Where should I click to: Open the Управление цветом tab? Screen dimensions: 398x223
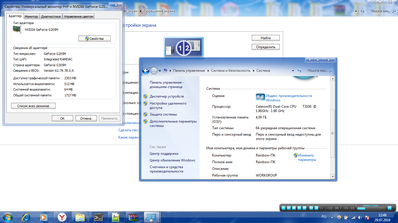(78, 17)
